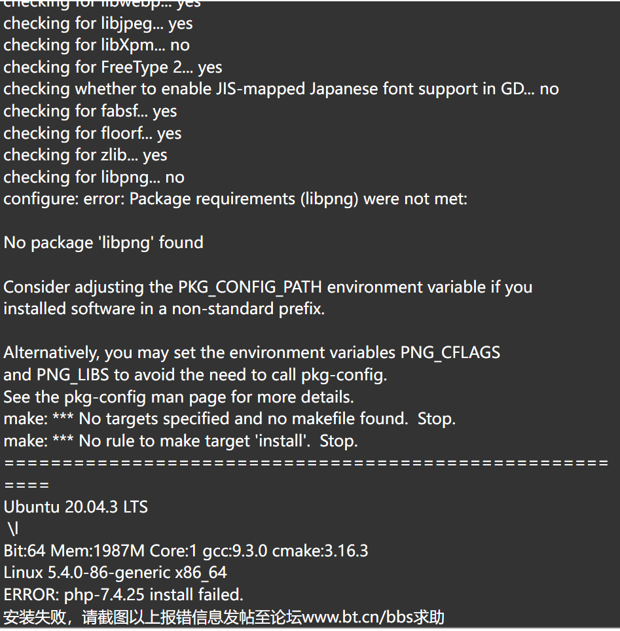
Task: Click the PKG_CONFIG_PATH environment variable text
Action: 249,287
